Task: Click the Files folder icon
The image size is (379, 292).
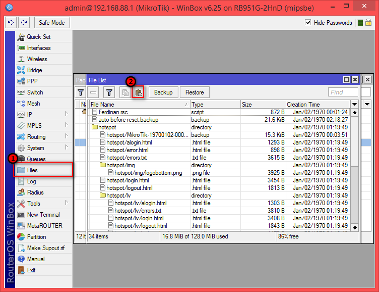Action: tap(21, 170)
